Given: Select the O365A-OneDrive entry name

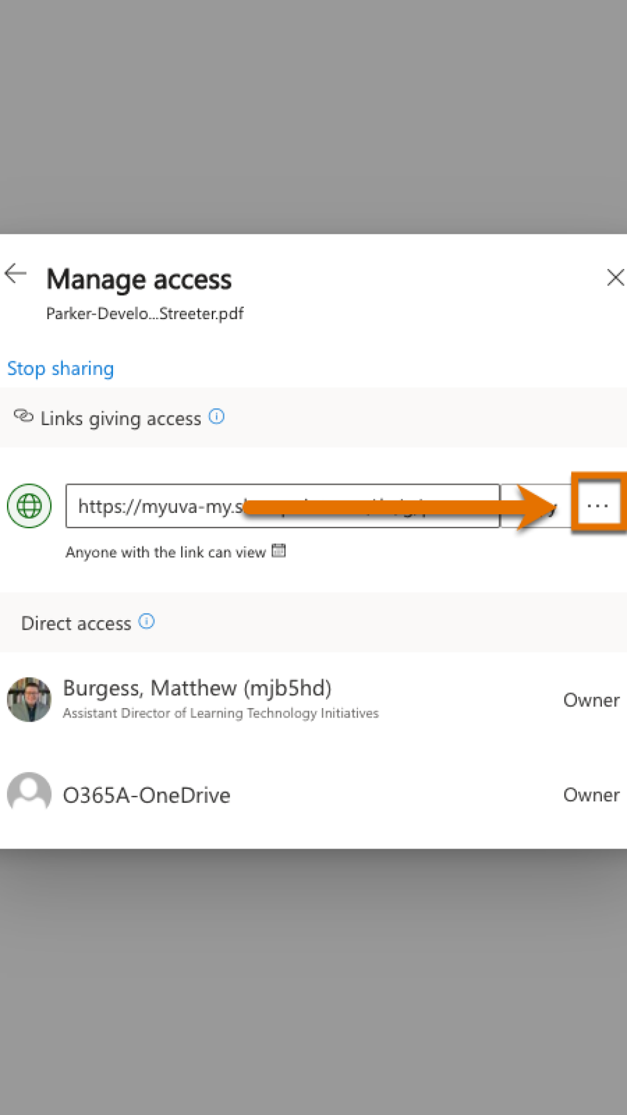Looking at the screenshot, I should (147, 795).
